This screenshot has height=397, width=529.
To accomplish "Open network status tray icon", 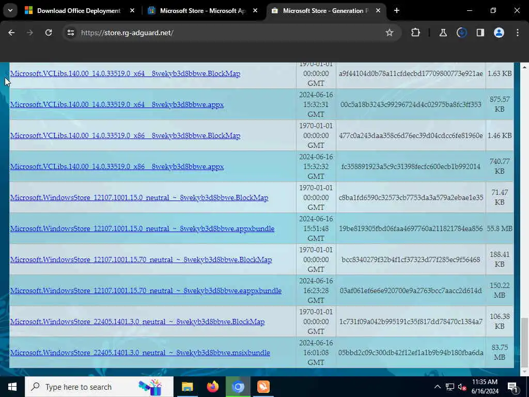I will 450,387.
